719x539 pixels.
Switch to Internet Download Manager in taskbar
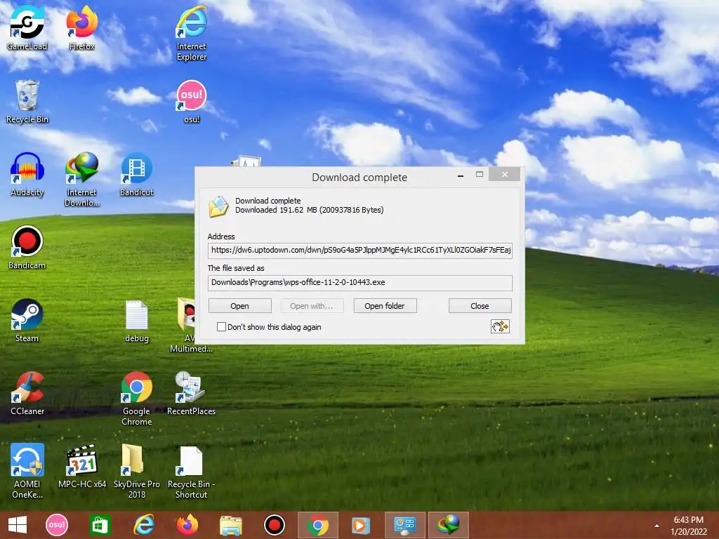pos(449,525)
